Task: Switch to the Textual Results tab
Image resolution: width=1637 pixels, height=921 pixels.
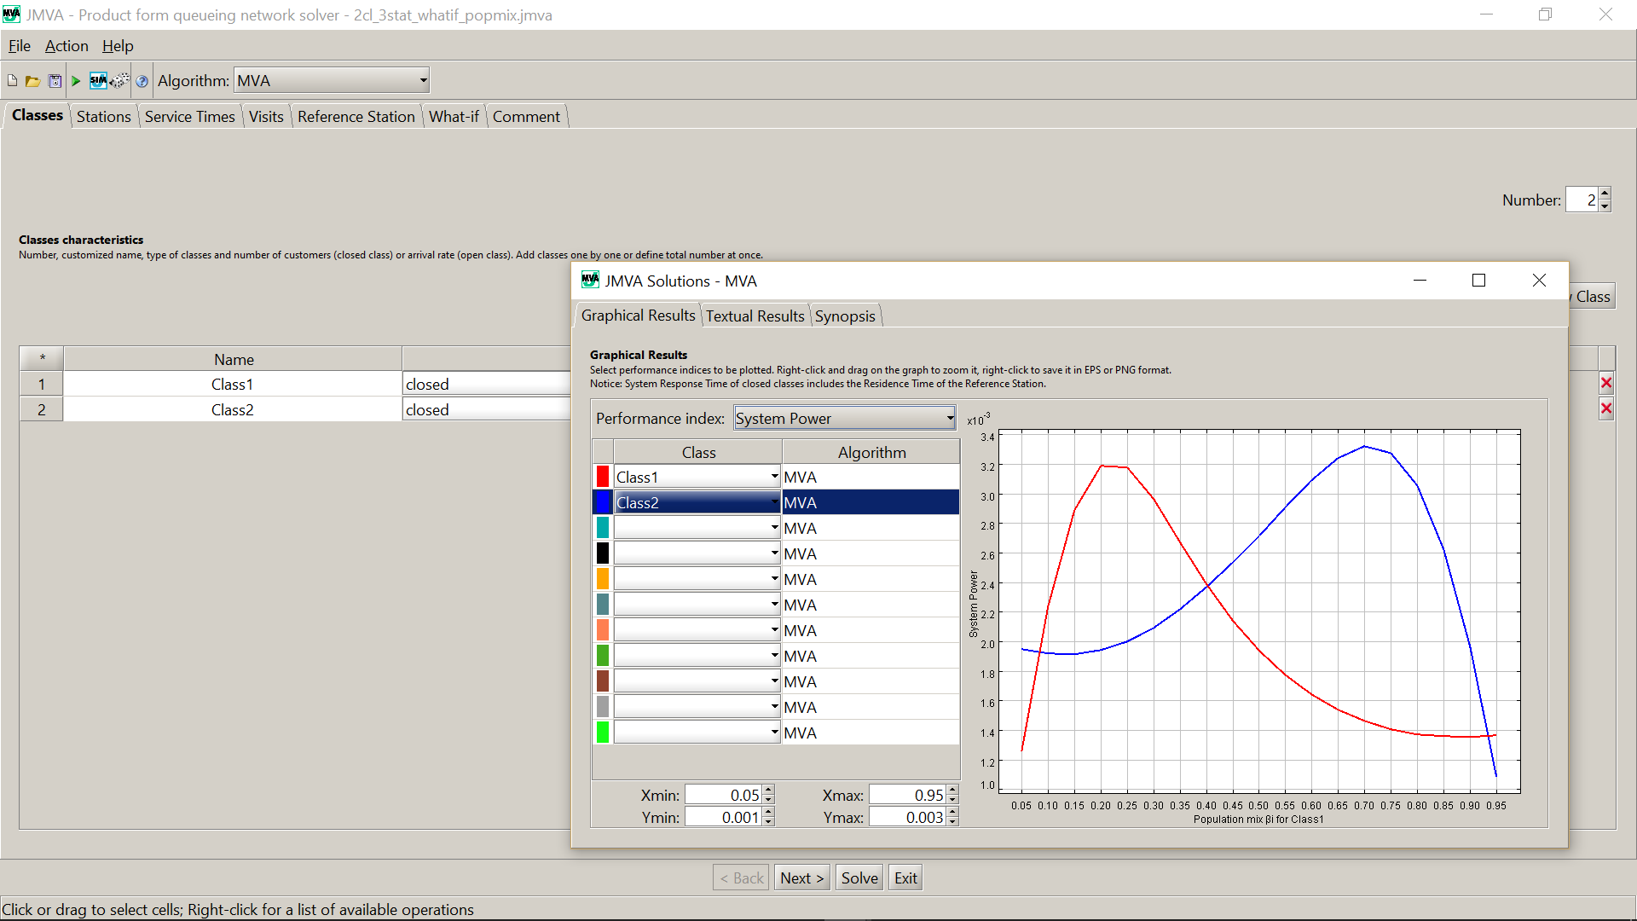Action: [x=755, y=316]
